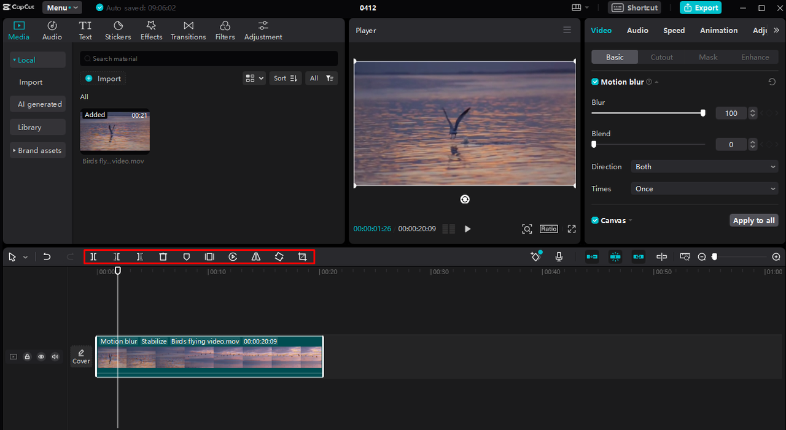
Task: Open the Sort dropdown
Action: [286, 79]
